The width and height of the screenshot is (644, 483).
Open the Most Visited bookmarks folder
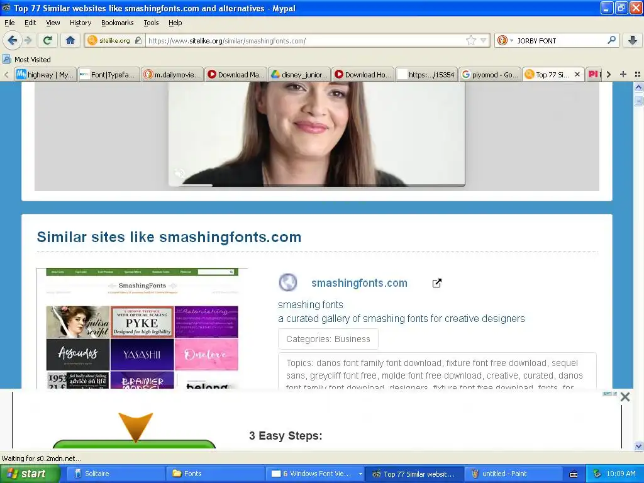(x=27, y=60)
